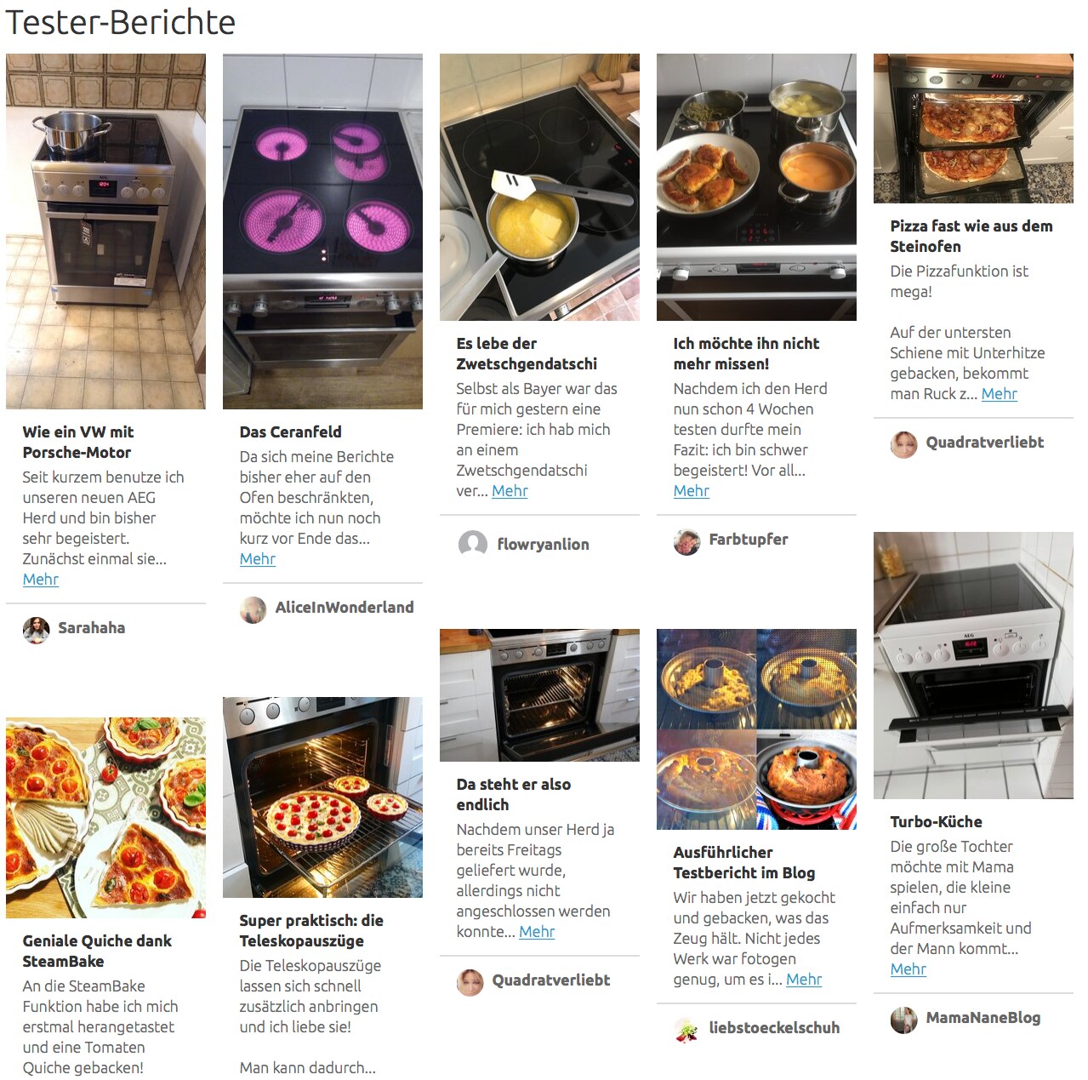Open 'Mehr' link in Wie ein VW report
Screen dimensions: 1088x1080
click(x=41, y=580)
